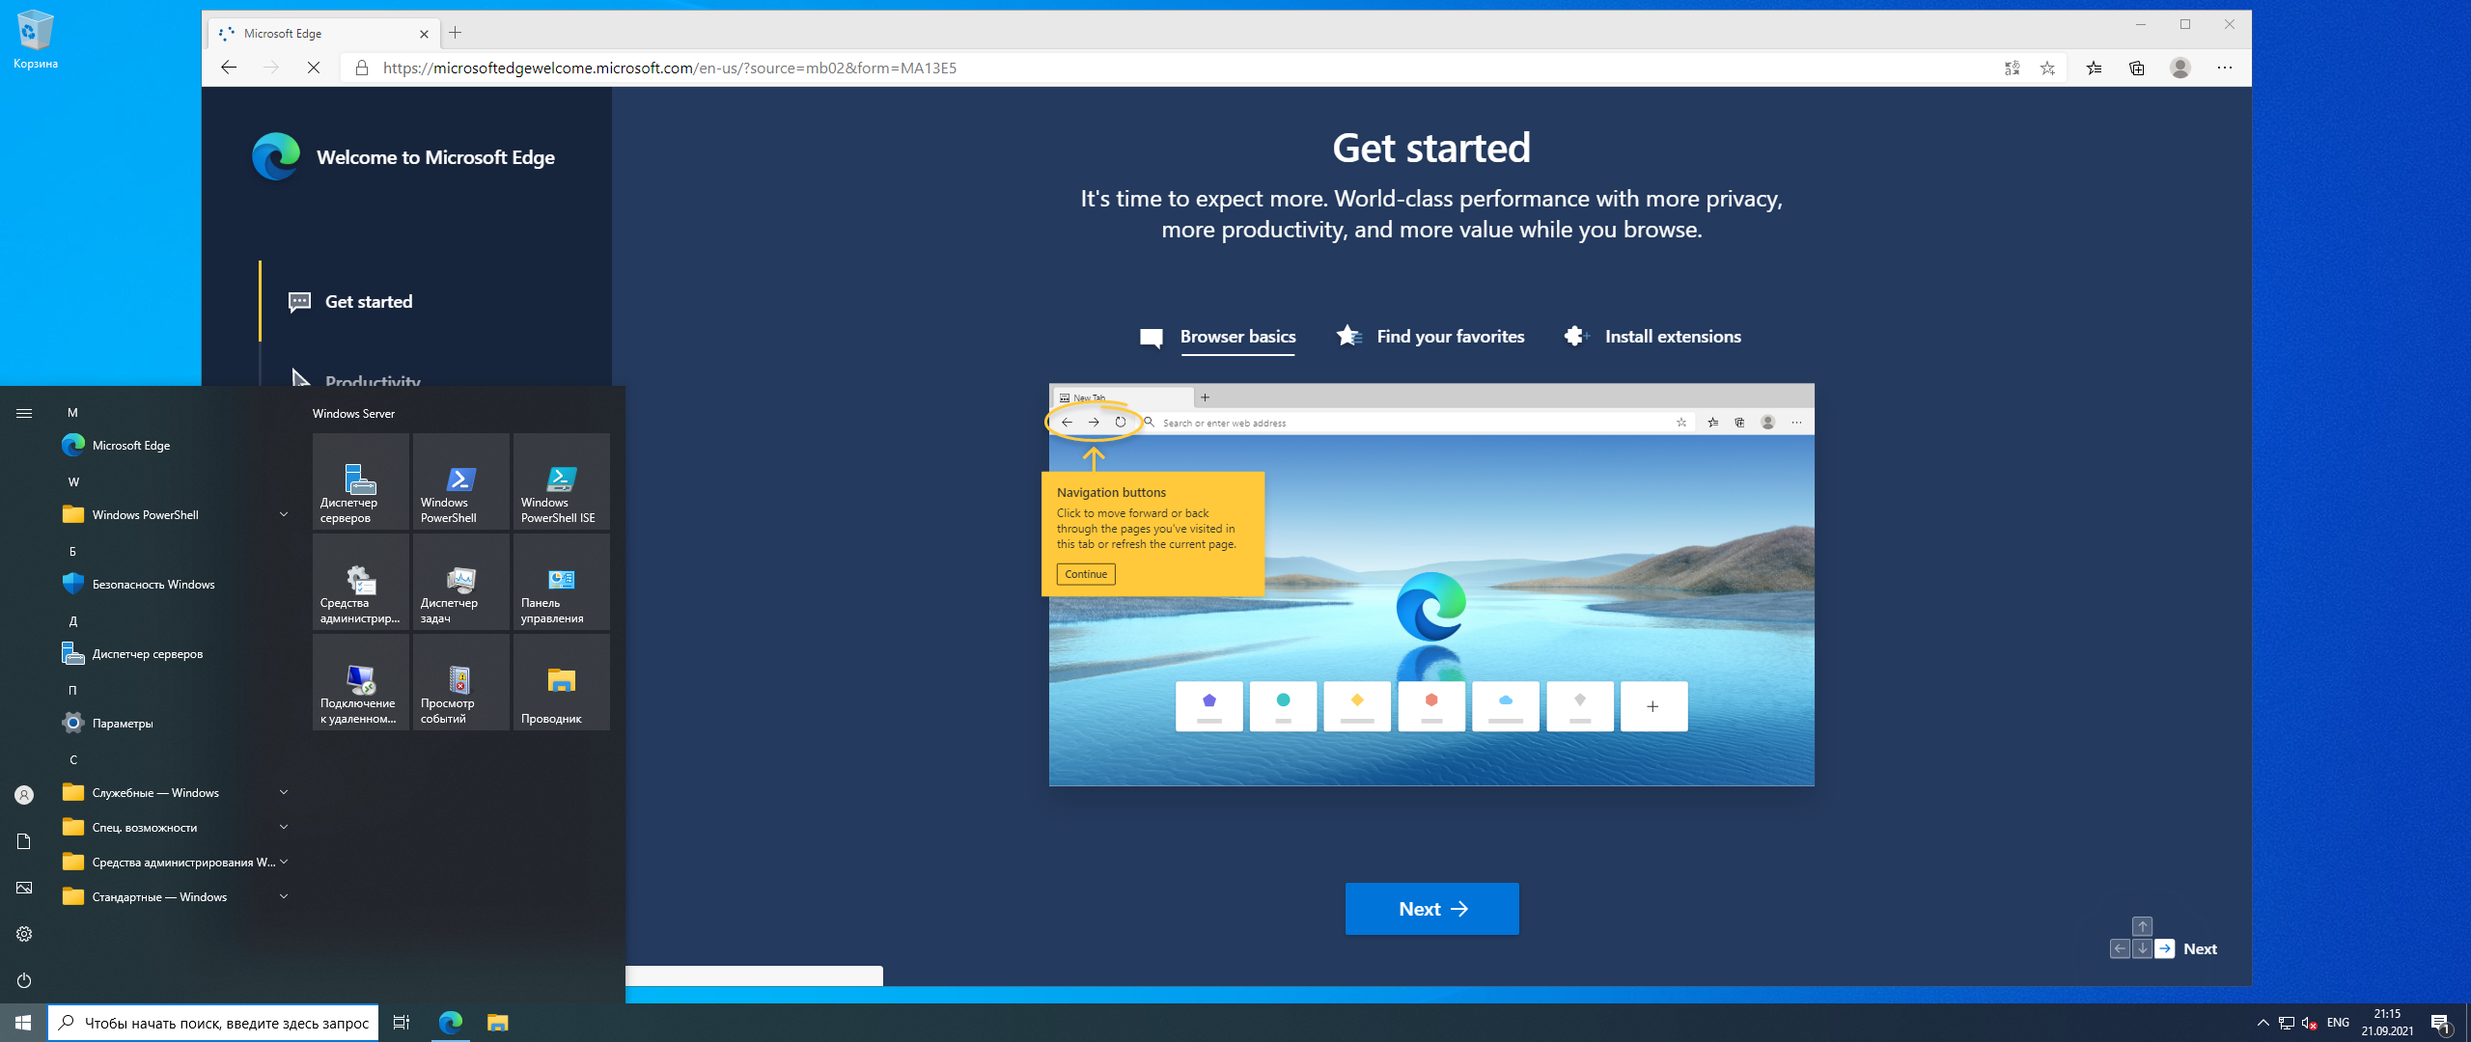Select the Корзина desktop icon
The width and height of the screenshot is (2471, 1042).
36,40
